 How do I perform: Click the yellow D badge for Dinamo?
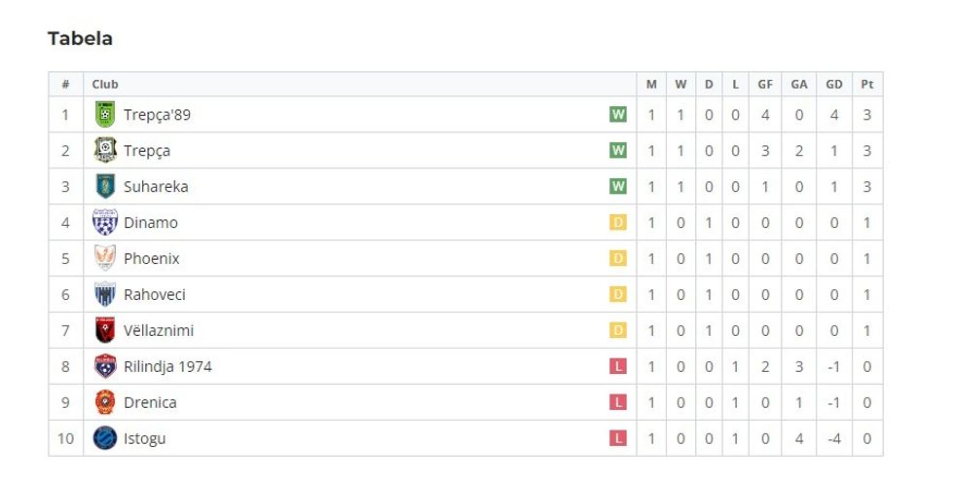tap(618, 223)
